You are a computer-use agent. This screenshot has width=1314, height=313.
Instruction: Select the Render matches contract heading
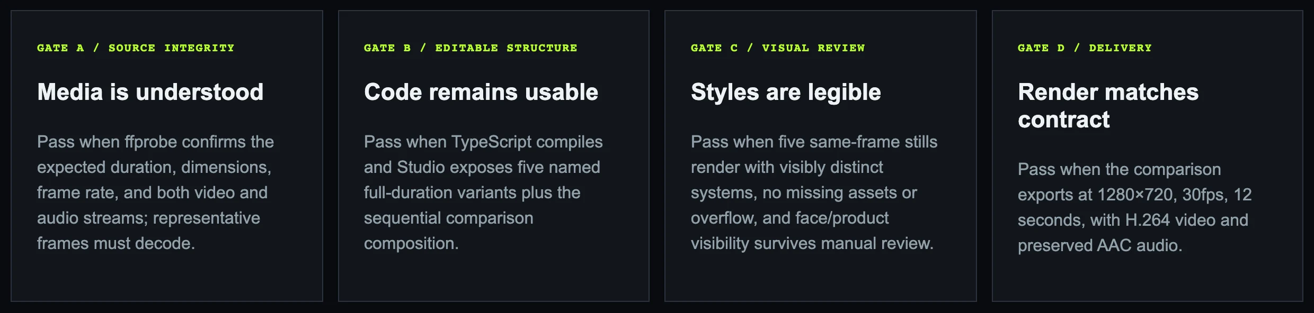click(1108, 106)
